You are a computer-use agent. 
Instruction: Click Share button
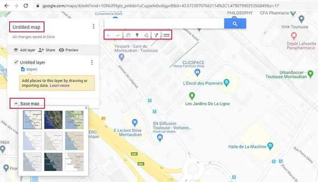pos(47,50)
